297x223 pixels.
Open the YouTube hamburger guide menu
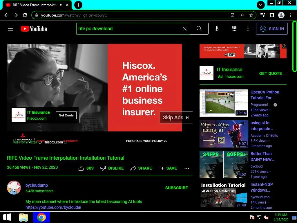pyautogui.click(x=10, y=29)
